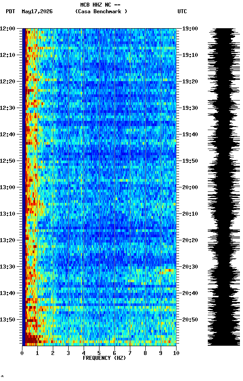Click the '19:30' UTC time label

tap(190, 108)
